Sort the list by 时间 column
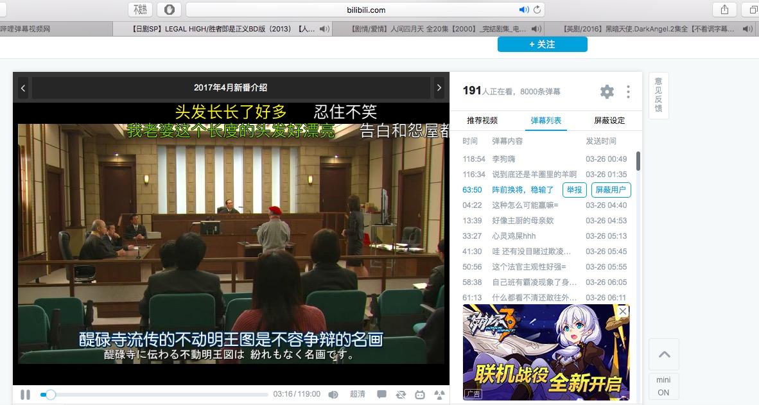759x405 pixels. pyautogui.click(x=470, y=141)
